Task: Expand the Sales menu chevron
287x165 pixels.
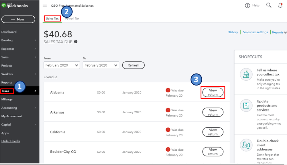Action: click(x=35, y=57)
